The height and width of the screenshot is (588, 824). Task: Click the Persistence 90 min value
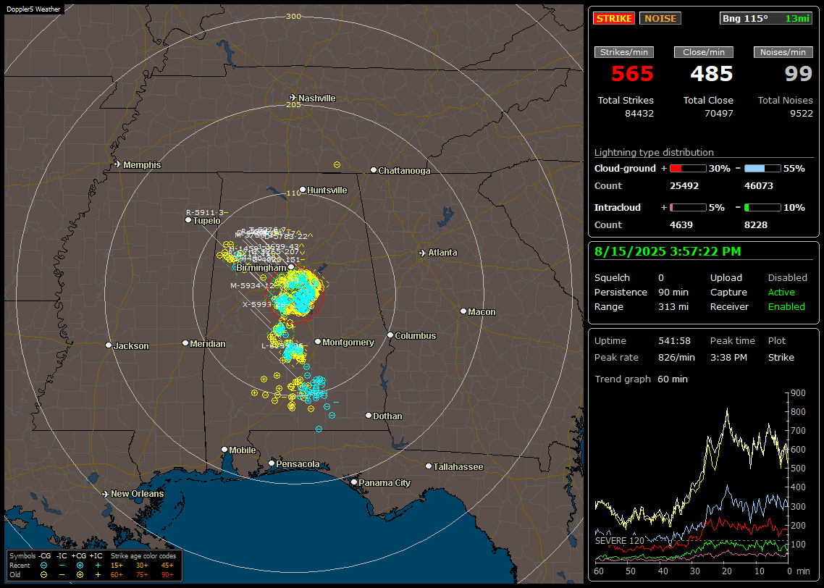tap(673, 292)
